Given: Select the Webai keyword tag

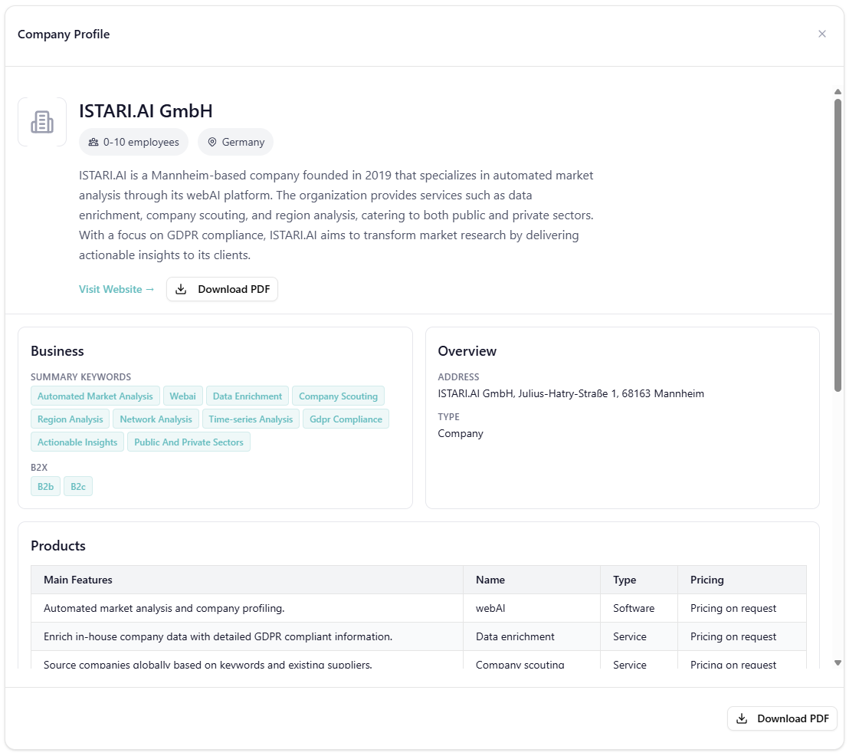Looking at the screenshot, I should 183,396.
